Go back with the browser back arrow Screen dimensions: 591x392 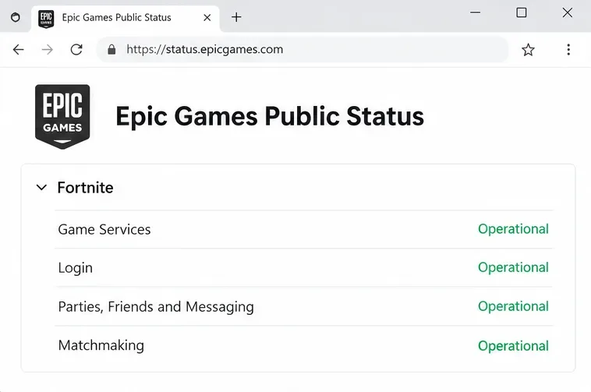(x=18, y=49)
